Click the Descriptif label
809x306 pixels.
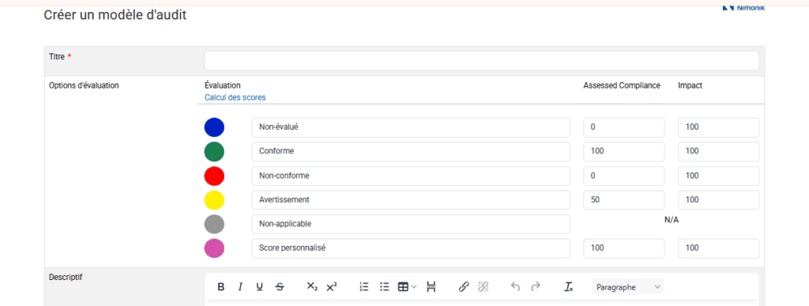66,277
